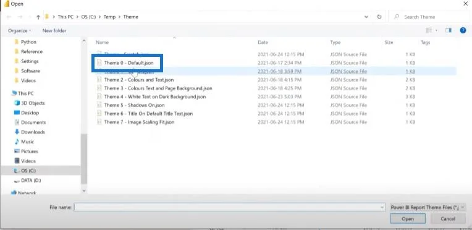Click the Cancel button
This screenshot has height=230, width=472.
coord(448,219)
